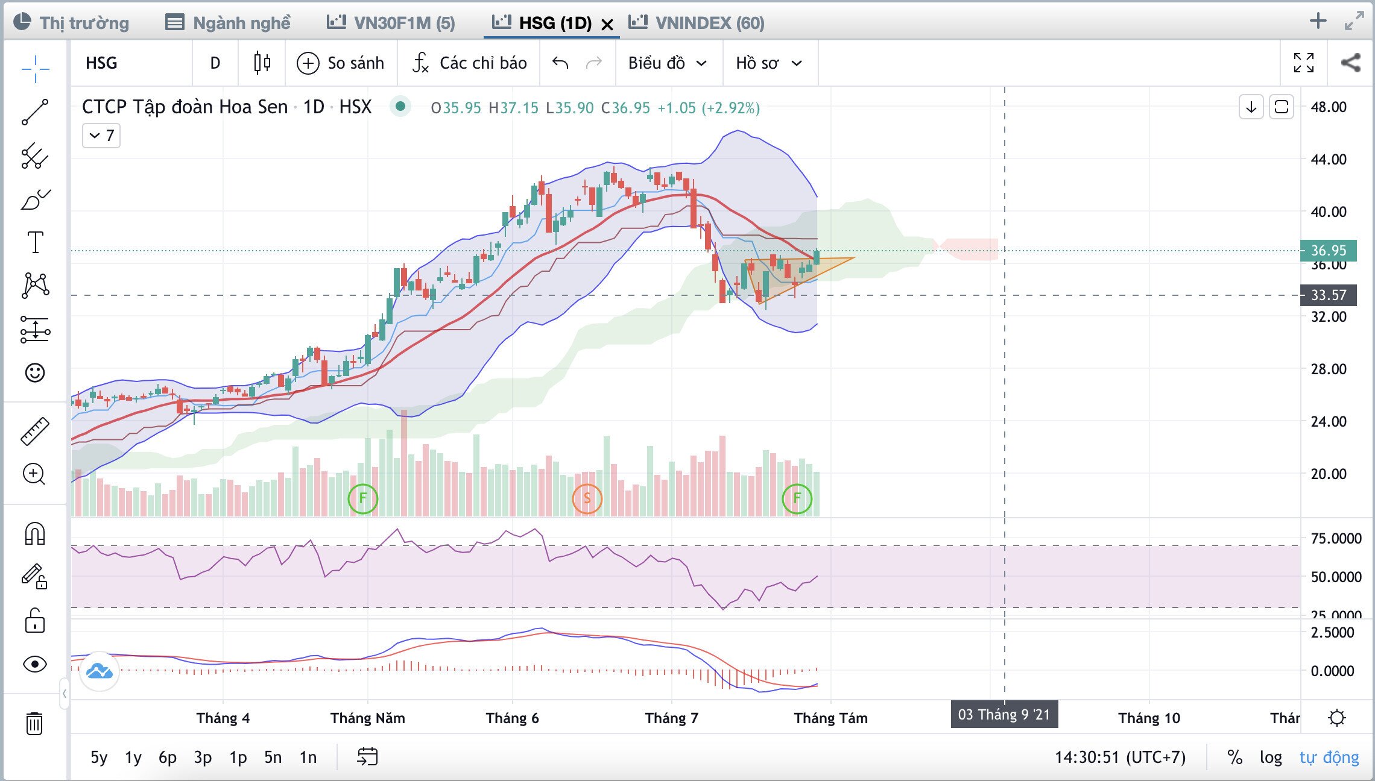
Task: Close the HSG (1D) tab
Action: [x=607, y=24]
